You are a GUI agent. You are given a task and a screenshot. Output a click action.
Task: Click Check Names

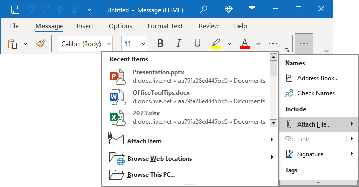(x=318, y=93)
